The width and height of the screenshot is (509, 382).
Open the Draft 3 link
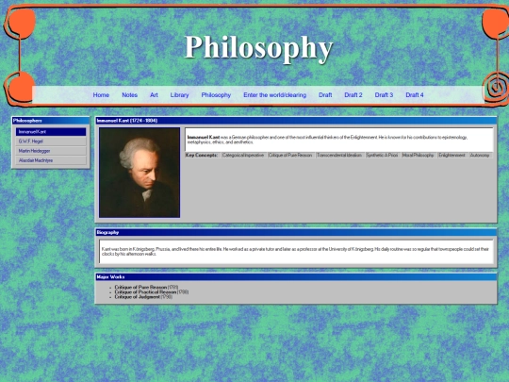tap(384, 95)
